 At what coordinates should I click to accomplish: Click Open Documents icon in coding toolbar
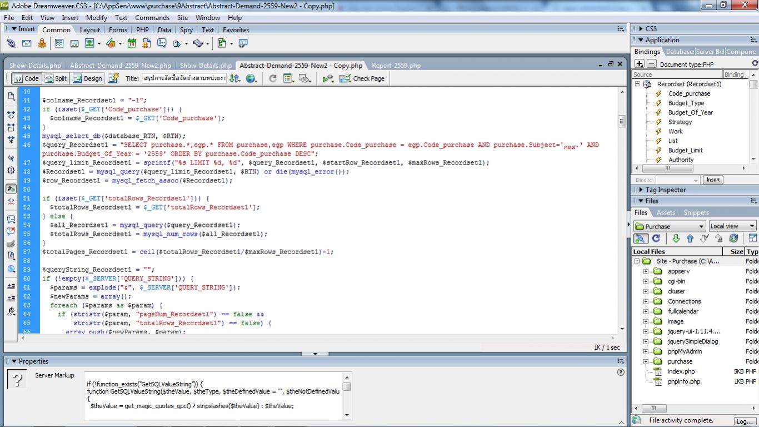coord(11,96)
